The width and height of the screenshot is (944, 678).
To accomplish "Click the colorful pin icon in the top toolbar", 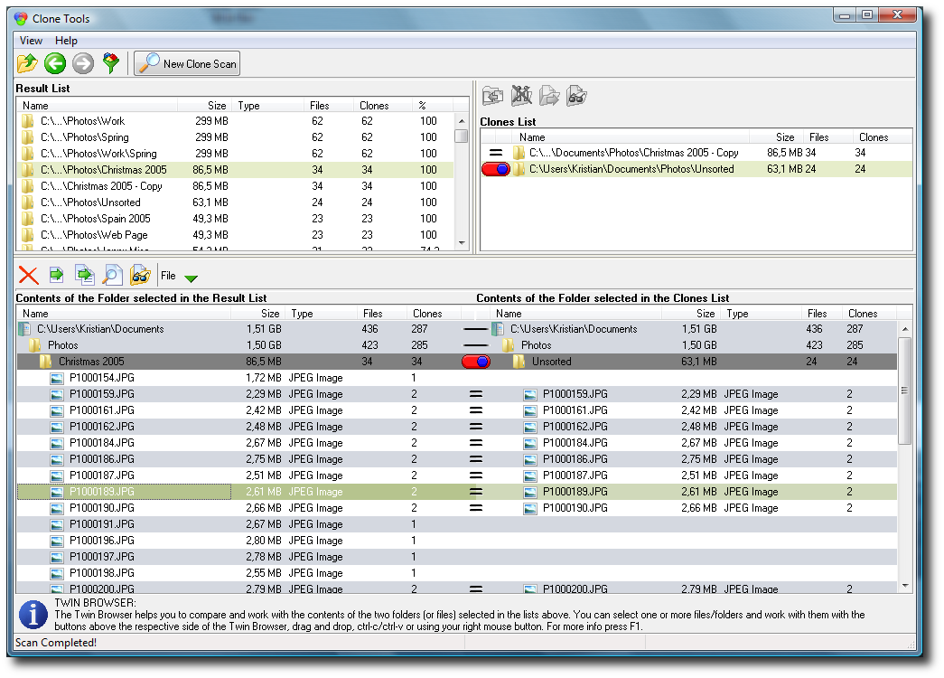I will point(111,63).
